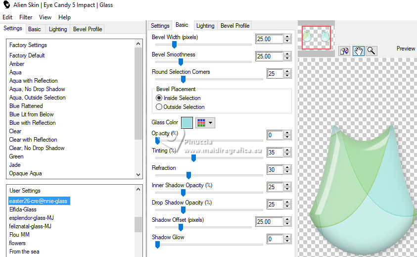This screenshot has width=417, height=257.
Task: Increase Opacity with spinner
Action: pyautogui.click(x=287, y=133)
